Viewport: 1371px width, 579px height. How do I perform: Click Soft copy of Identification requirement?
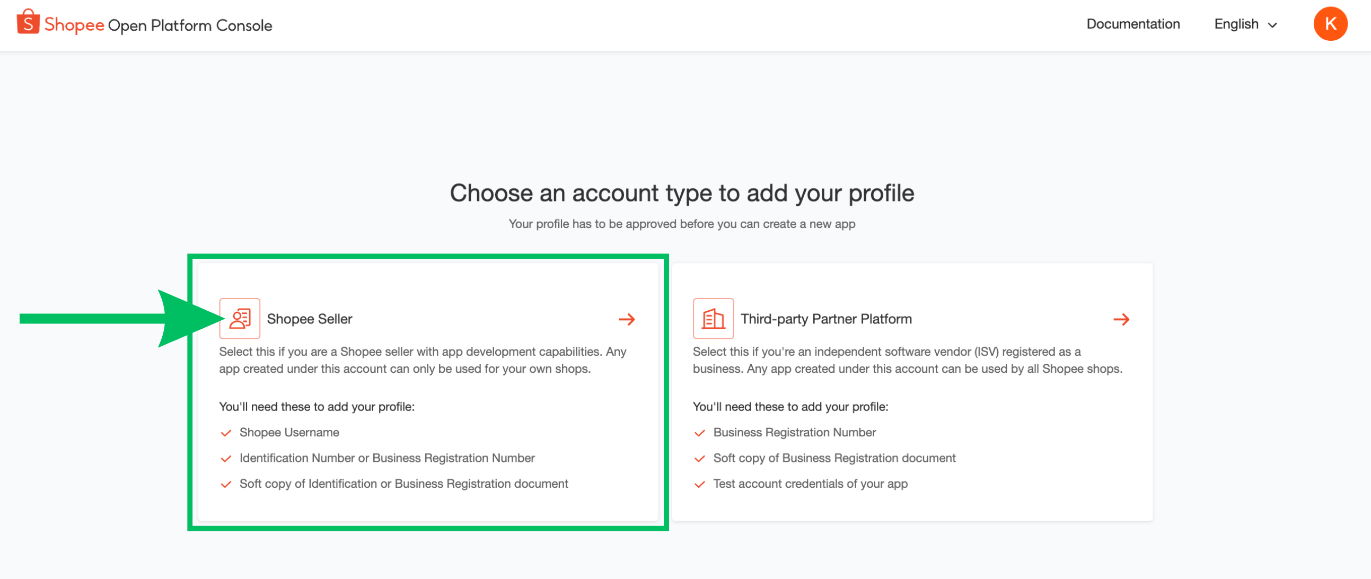pos(403,484)
